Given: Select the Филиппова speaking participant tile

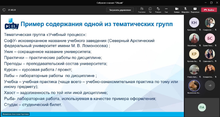Looking at the screenshot, I should [194, 85].
